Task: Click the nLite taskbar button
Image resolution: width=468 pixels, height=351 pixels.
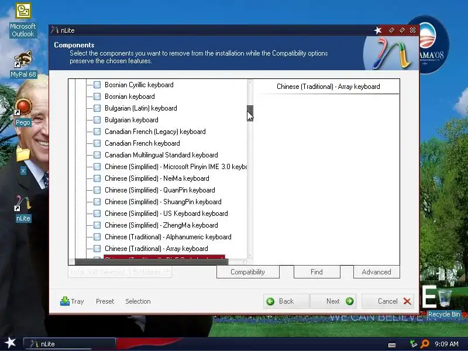Action: 70,344
